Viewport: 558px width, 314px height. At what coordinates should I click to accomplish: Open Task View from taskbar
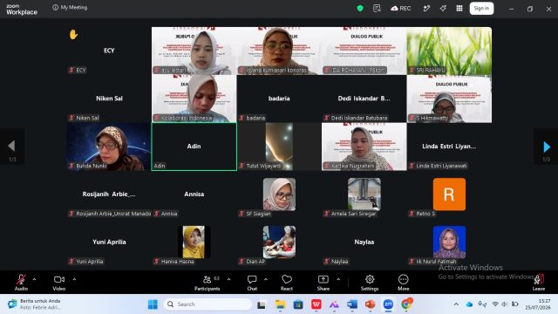pos(262,304)
